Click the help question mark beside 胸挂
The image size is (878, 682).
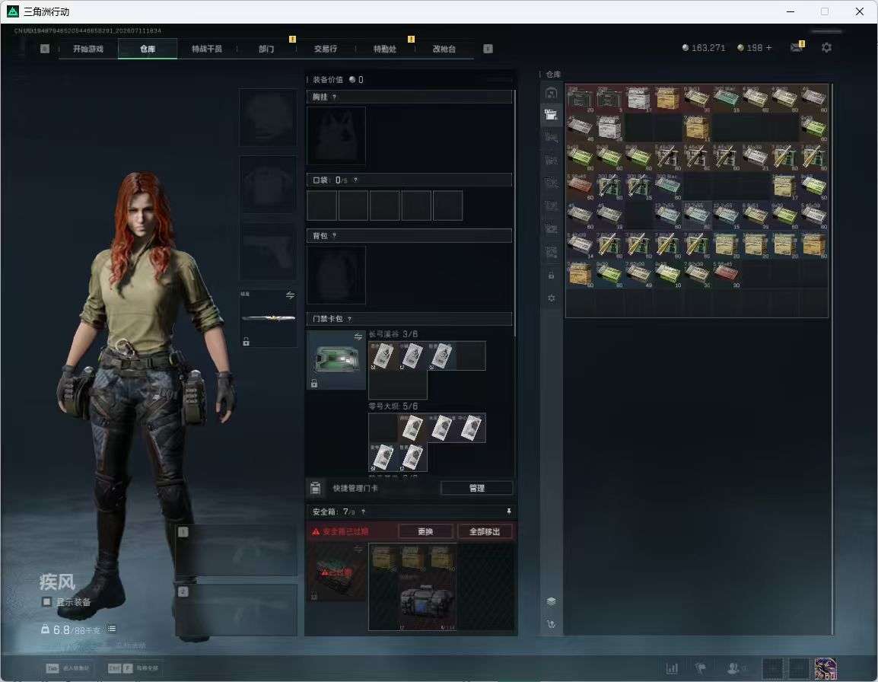point(334,97)
